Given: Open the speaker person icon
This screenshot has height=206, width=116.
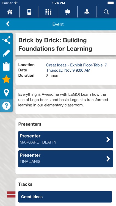Looking at the screenshot, I should pyautogui.click(x=87, y=12).
